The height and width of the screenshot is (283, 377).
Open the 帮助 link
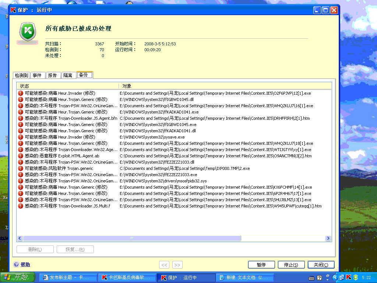pyautogui.click(x=25, y=265)
